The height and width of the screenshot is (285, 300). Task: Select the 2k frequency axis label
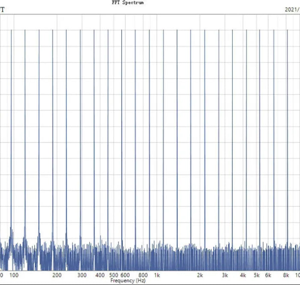pos(200,275)
